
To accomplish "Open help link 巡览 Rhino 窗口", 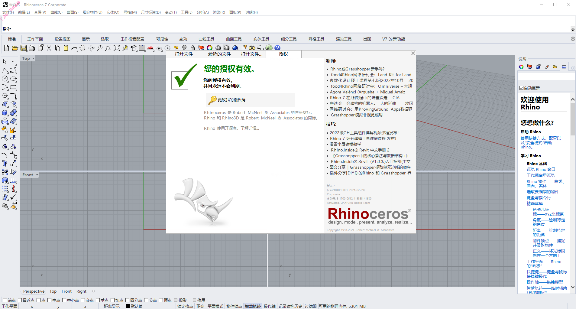I will (x=541, y=169).
